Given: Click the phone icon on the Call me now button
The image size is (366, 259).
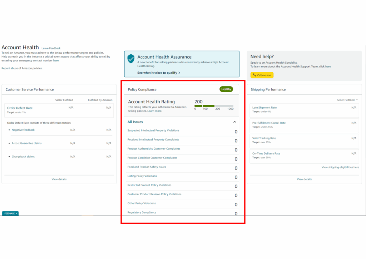Looking at the screenshot, I should 255,75.
